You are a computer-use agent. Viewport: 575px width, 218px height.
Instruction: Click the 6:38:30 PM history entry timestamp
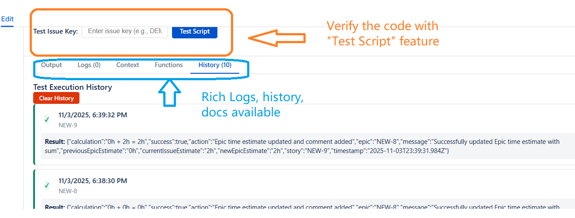[93, 181]
